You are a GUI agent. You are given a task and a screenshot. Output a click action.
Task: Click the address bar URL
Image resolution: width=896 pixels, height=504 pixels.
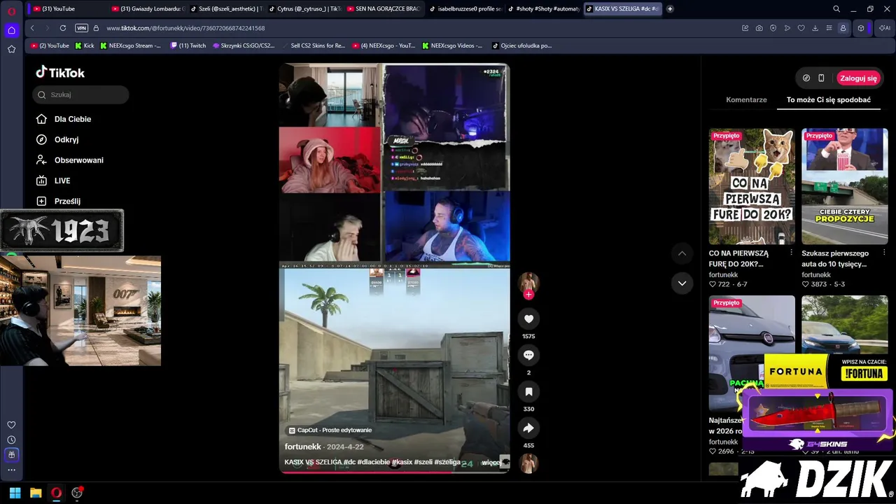[x=185, y=28]
